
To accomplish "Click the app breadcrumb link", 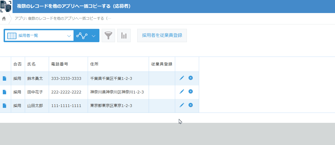I will tap(63, 19).
